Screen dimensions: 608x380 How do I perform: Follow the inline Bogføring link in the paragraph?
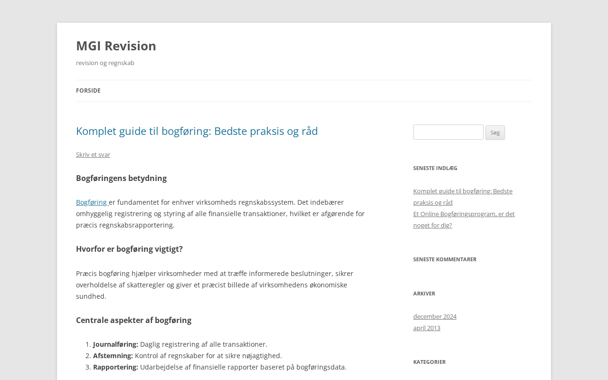coord(92,202)
